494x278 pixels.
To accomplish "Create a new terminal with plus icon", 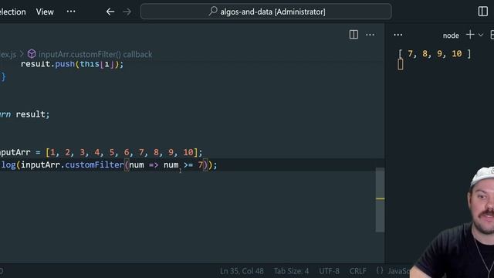I will click(470, 35).
